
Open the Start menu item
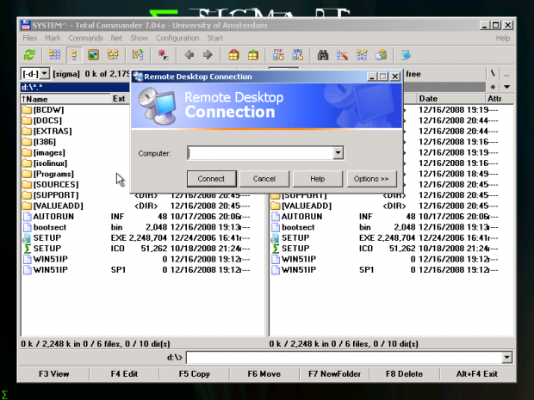coord(215,38)
